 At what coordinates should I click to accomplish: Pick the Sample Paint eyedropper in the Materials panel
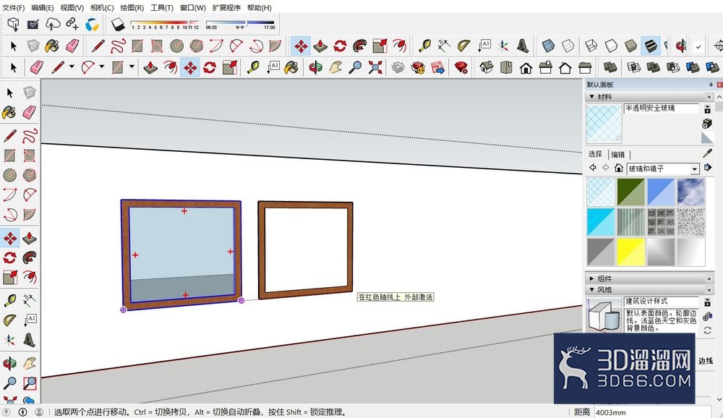click(x=707, y=153)
